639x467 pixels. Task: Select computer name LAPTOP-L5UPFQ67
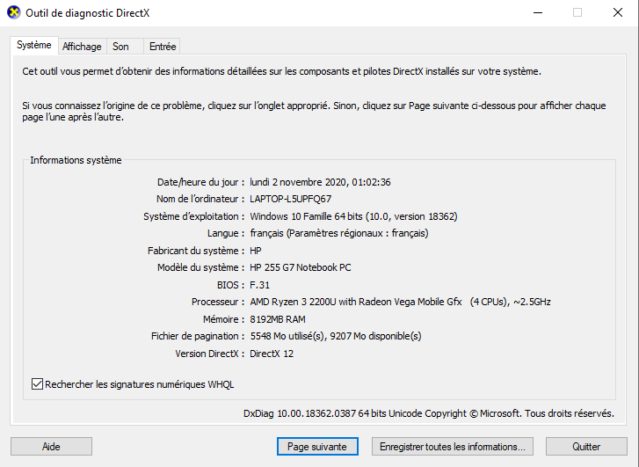click(291, 199)
